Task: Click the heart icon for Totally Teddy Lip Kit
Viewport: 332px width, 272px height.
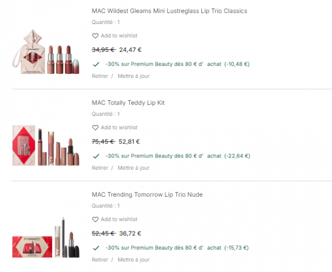Action: (x=96, y=127)
